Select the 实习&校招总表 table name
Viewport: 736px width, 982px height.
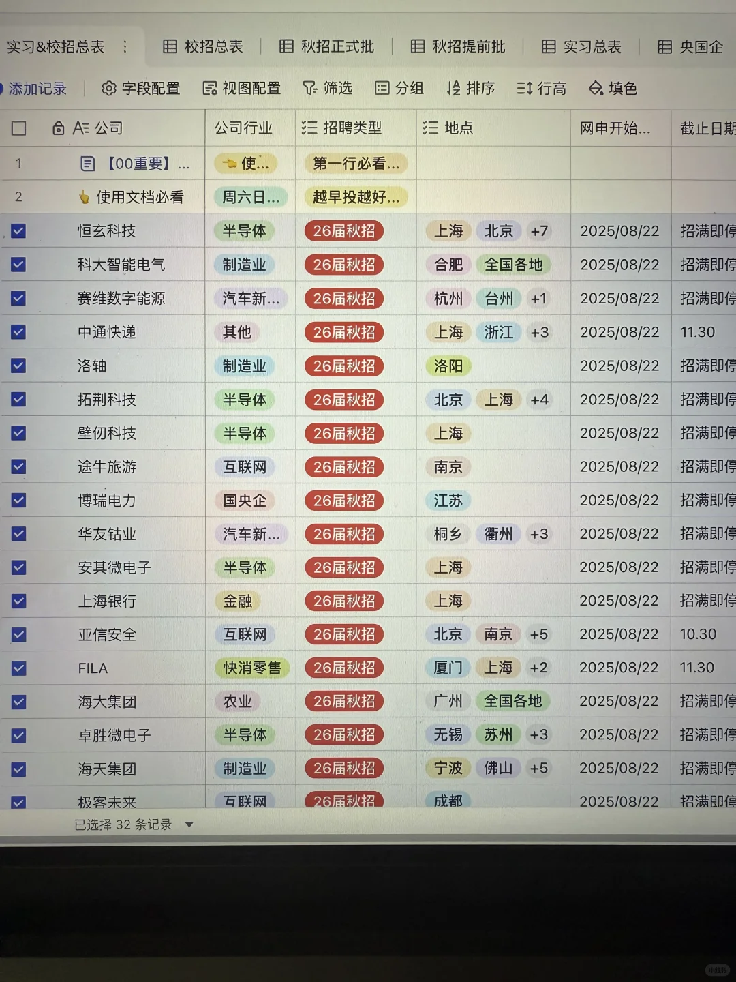click(x=55, y=46)
